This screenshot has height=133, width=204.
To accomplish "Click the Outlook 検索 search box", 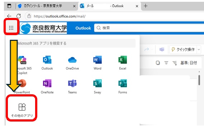I will coord(149,28).
